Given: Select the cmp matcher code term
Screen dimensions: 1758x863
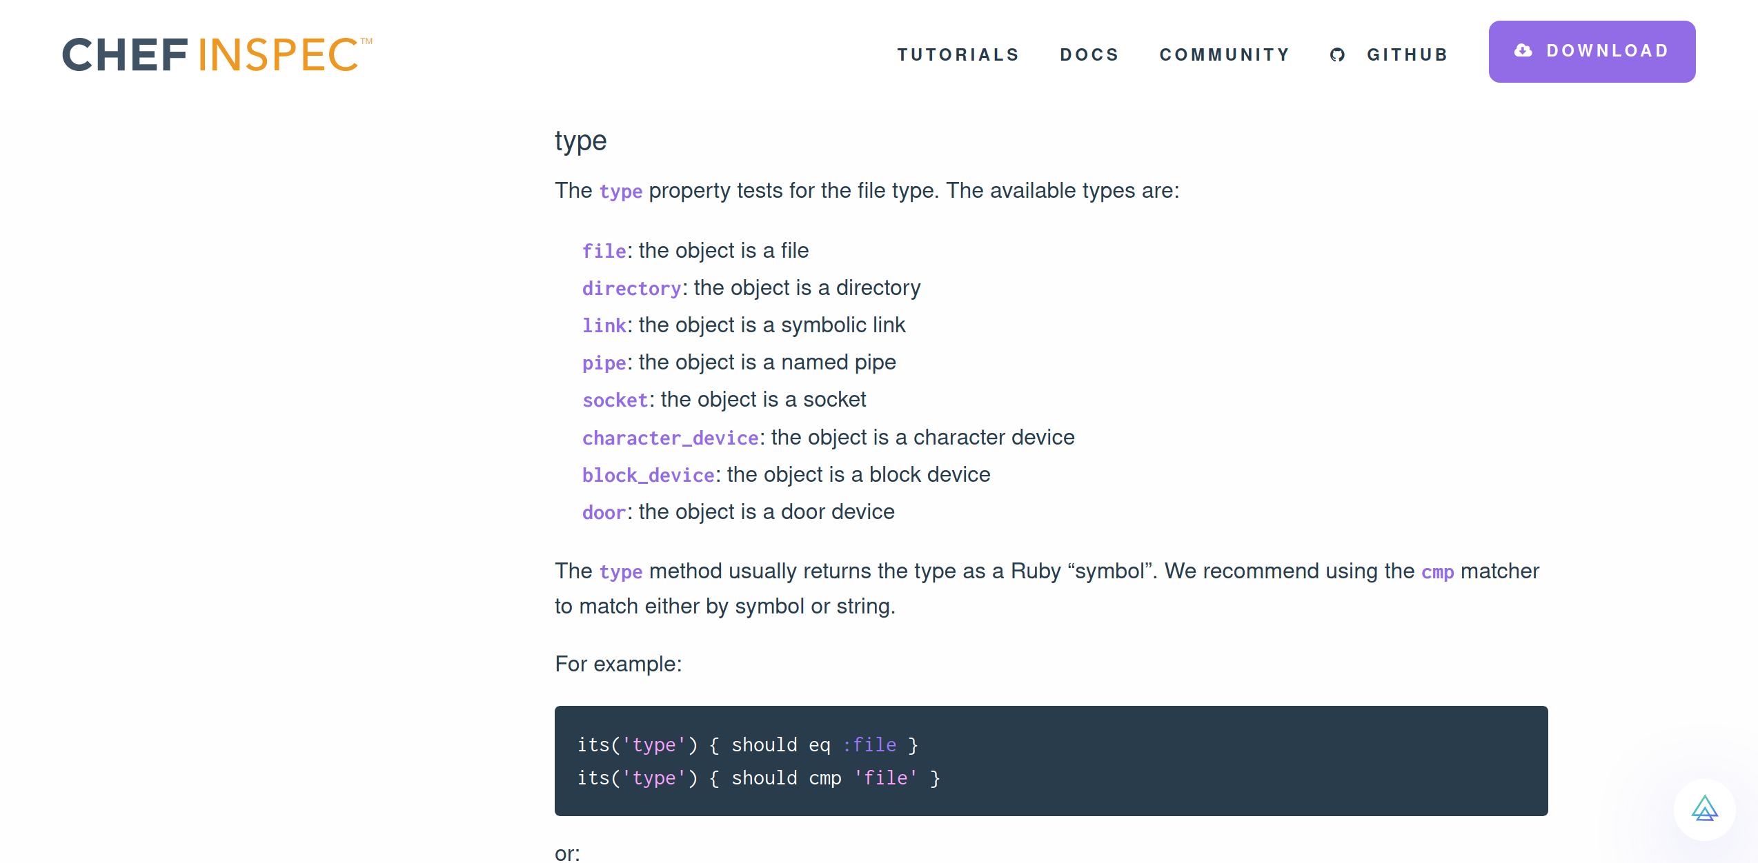Looking at the screenshot, I should (1437, 572).
